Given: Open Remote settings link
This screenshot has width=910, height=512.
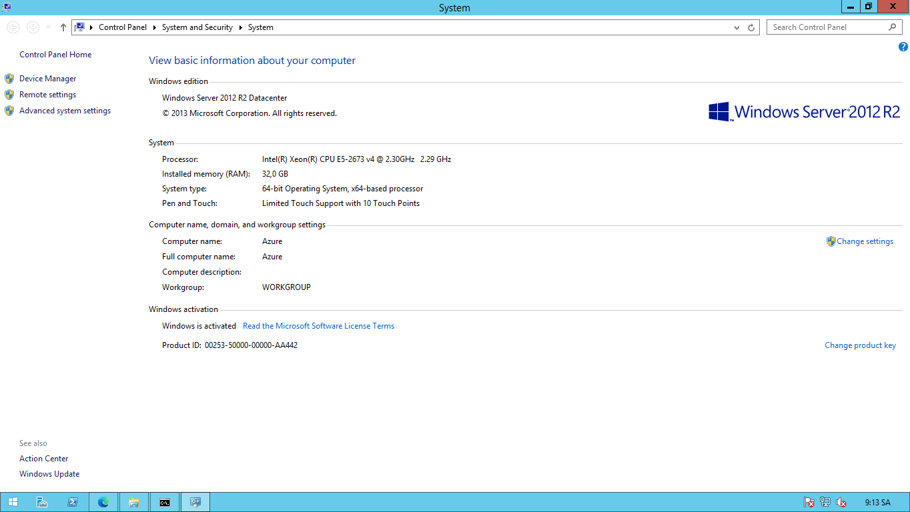Looking at the screenshot, I should pos(48,95).
